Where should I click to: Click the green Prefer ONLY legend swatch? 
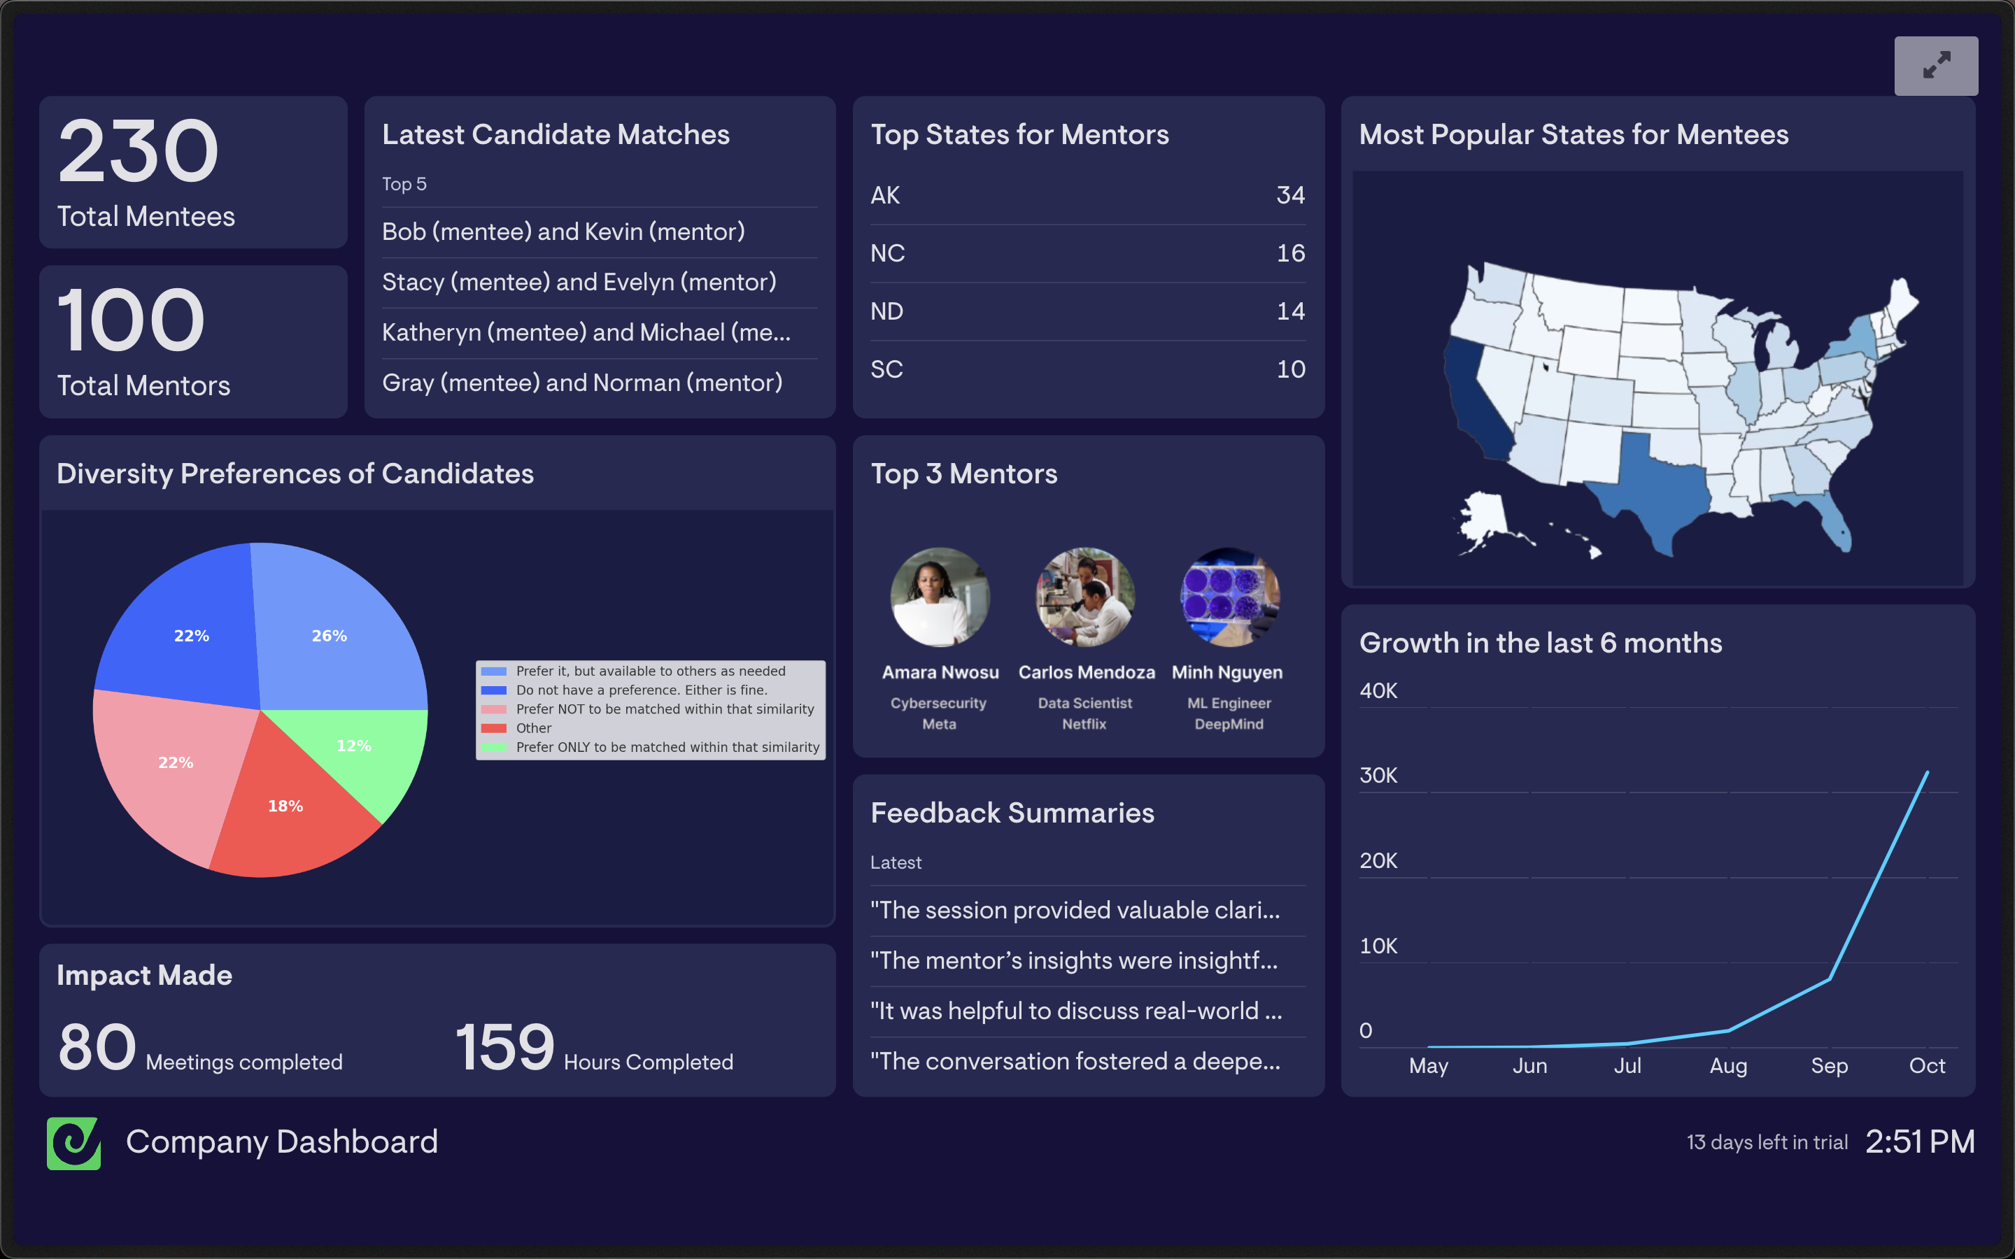494,747
